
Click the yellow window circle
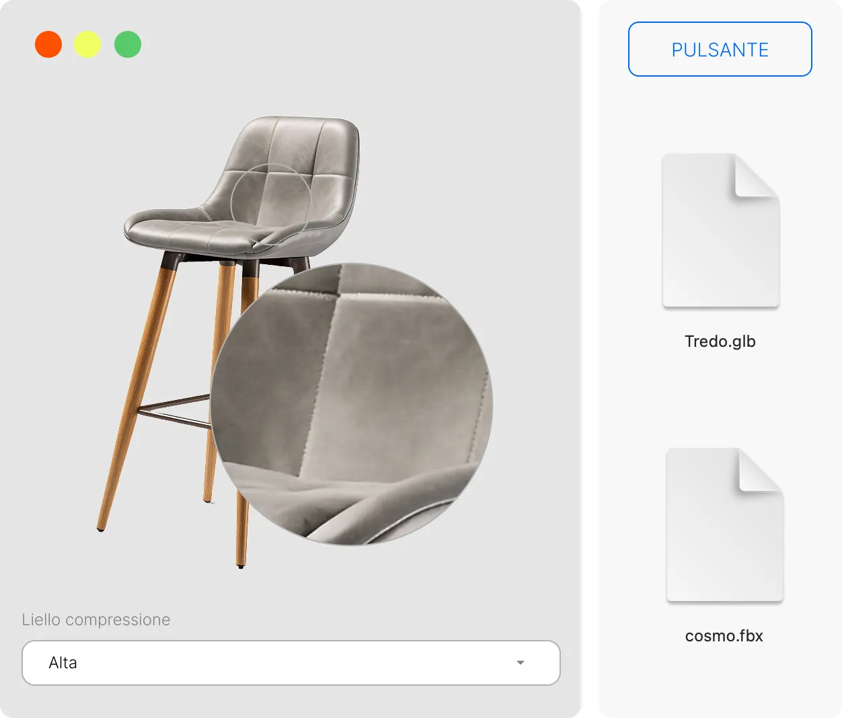pyautogui.click(x=87, y=44)
